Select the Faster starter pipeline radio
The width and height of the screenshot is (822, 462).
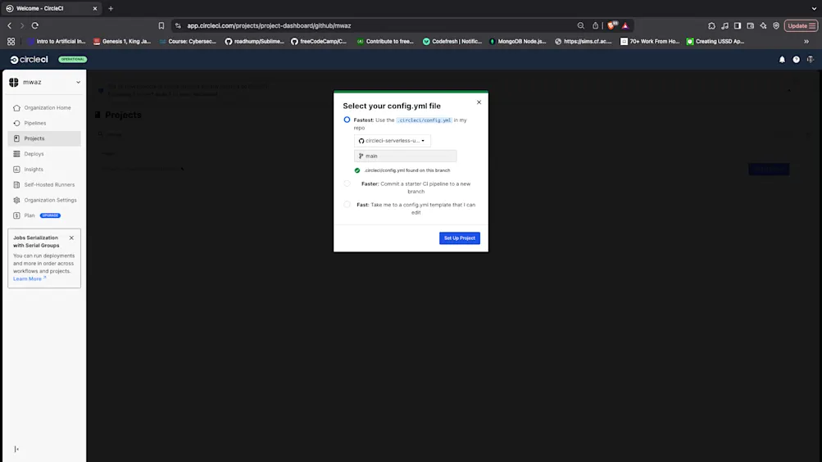(347, 183)
